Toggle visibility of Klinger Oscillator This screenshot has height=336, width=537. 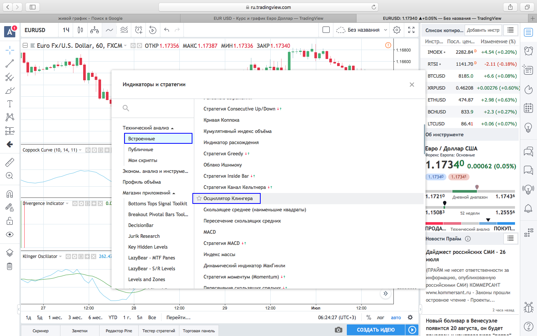point(68,256)
